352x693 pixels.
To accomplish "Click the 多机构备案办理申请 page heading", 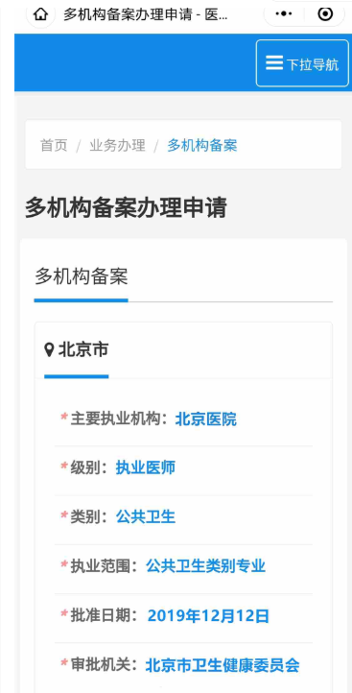I will point(126,207).
